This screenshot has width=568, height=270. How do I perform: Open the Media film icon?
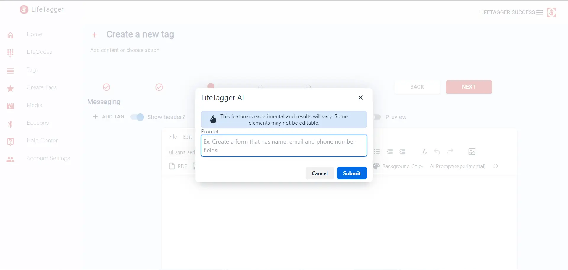(10, 106)
